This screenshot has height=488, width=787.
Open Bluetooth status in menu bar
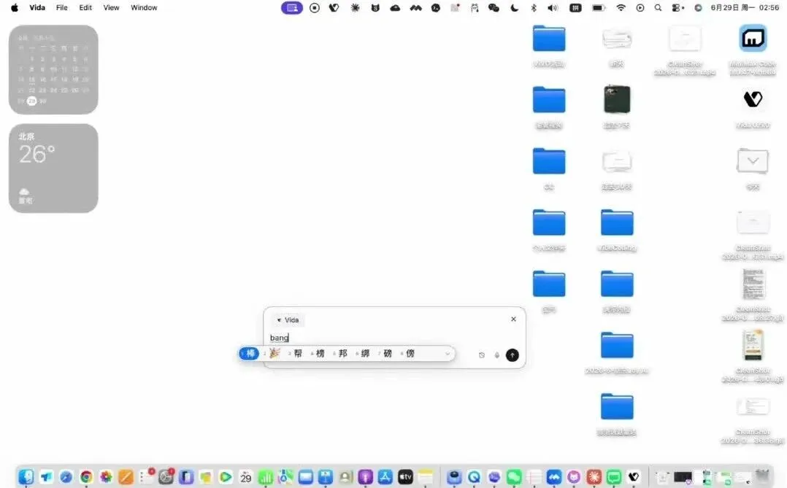[534, 7]
